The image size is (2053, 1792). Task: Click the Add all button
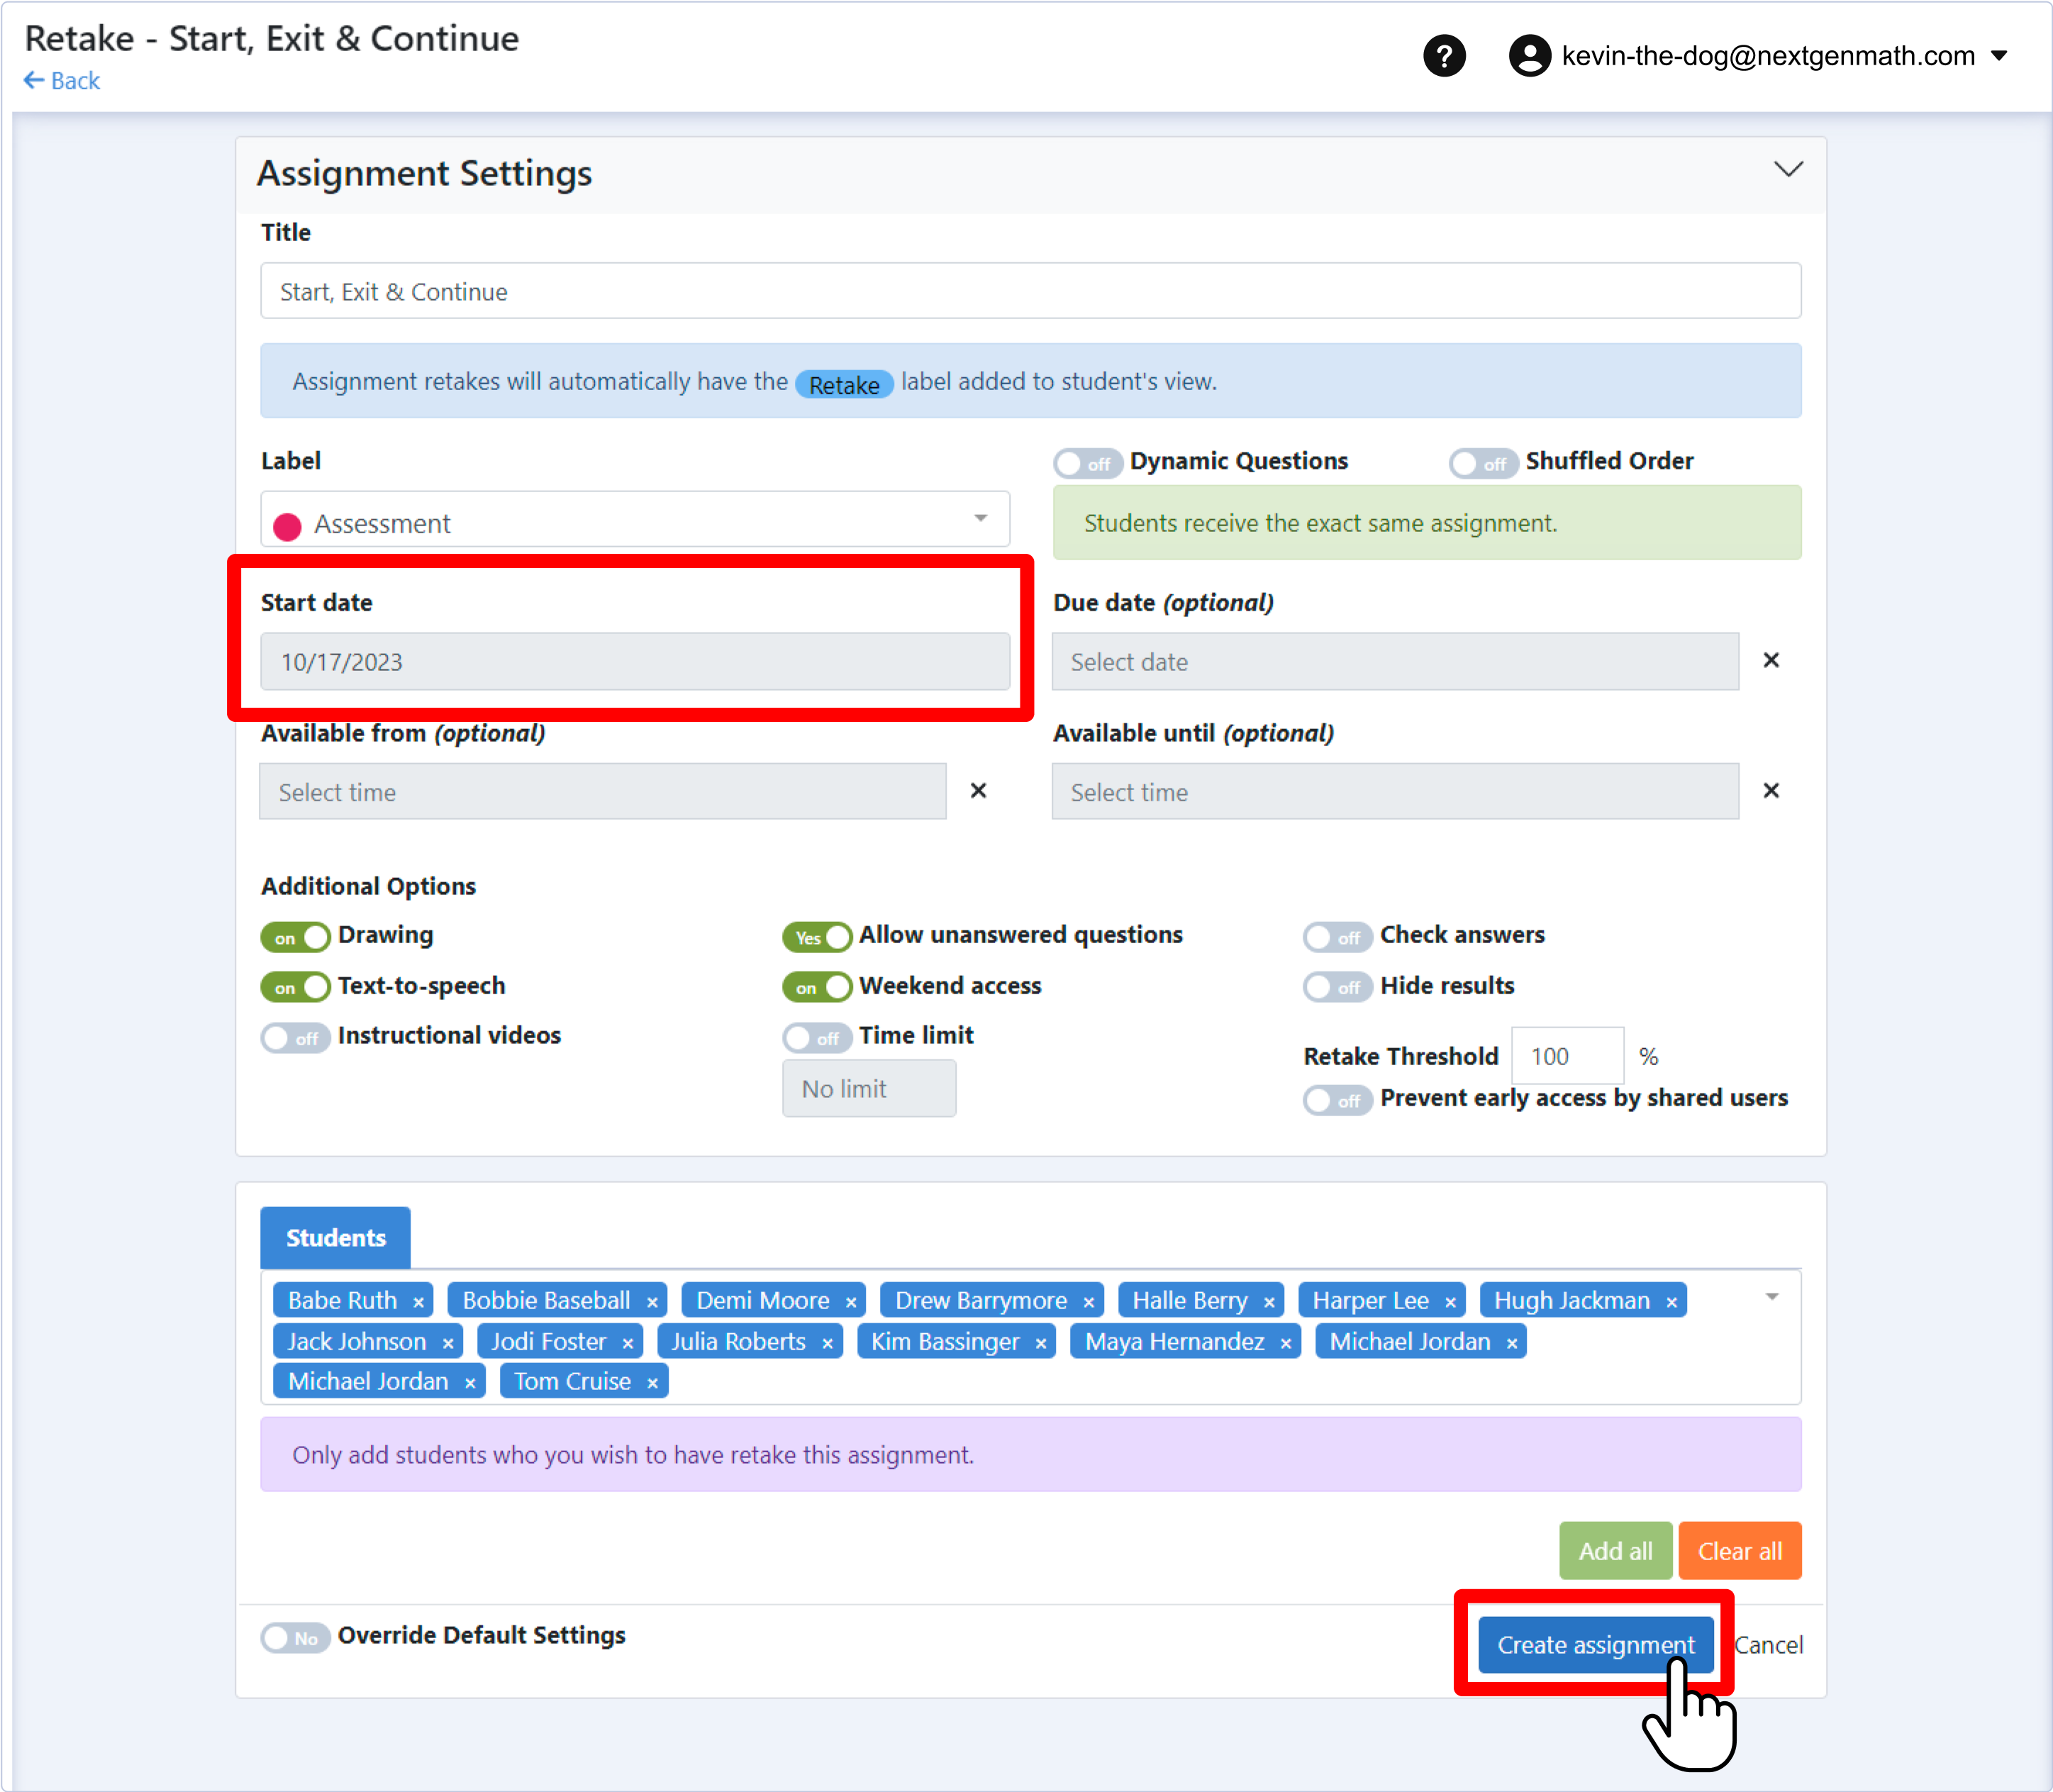pos(1615,1551)
